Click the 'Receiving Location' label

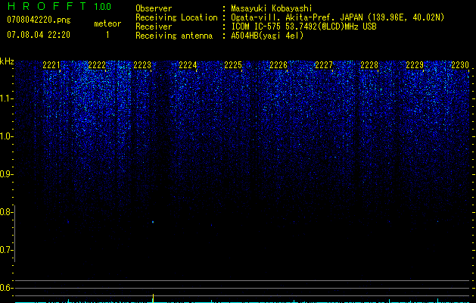point(176,17)
